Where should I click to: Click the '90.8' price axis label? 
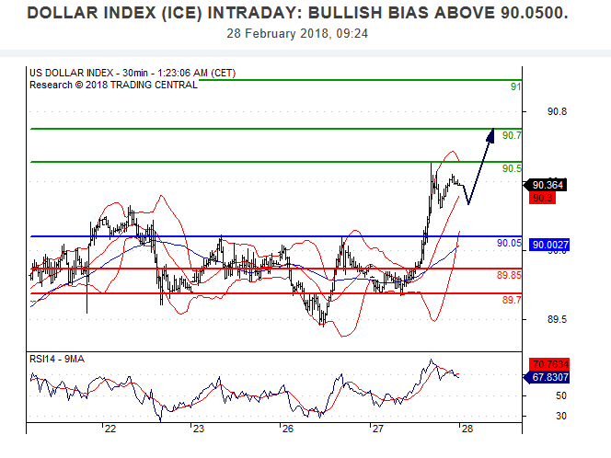(x=557, y=112)
